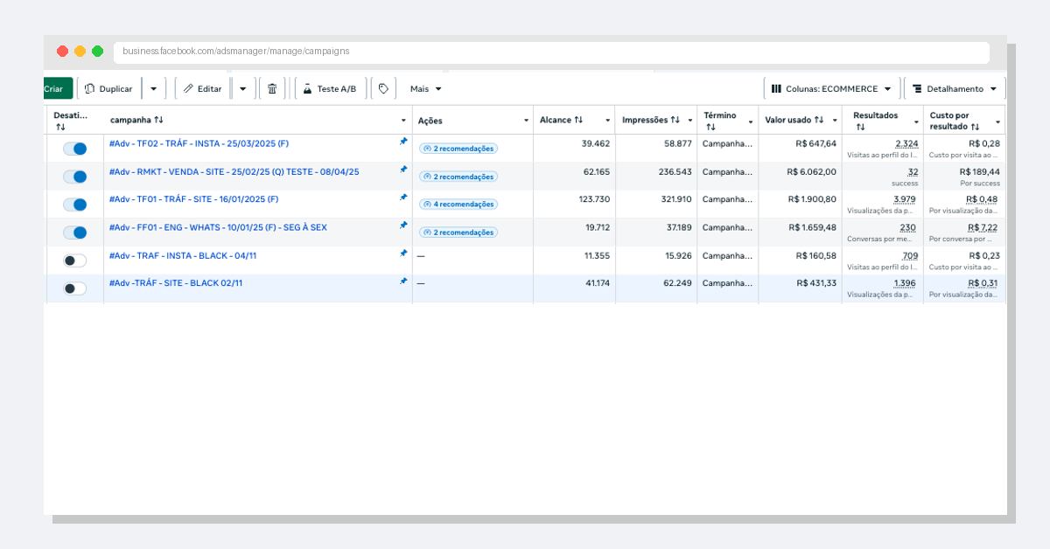Click the browser address bar URL
Screen dimensions: 1050x549
[x=236, y=52]
